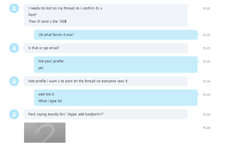Viewport: 228px width, 146px height.
Task: Open the gray image attachment thumbnail
Action: 45,133
